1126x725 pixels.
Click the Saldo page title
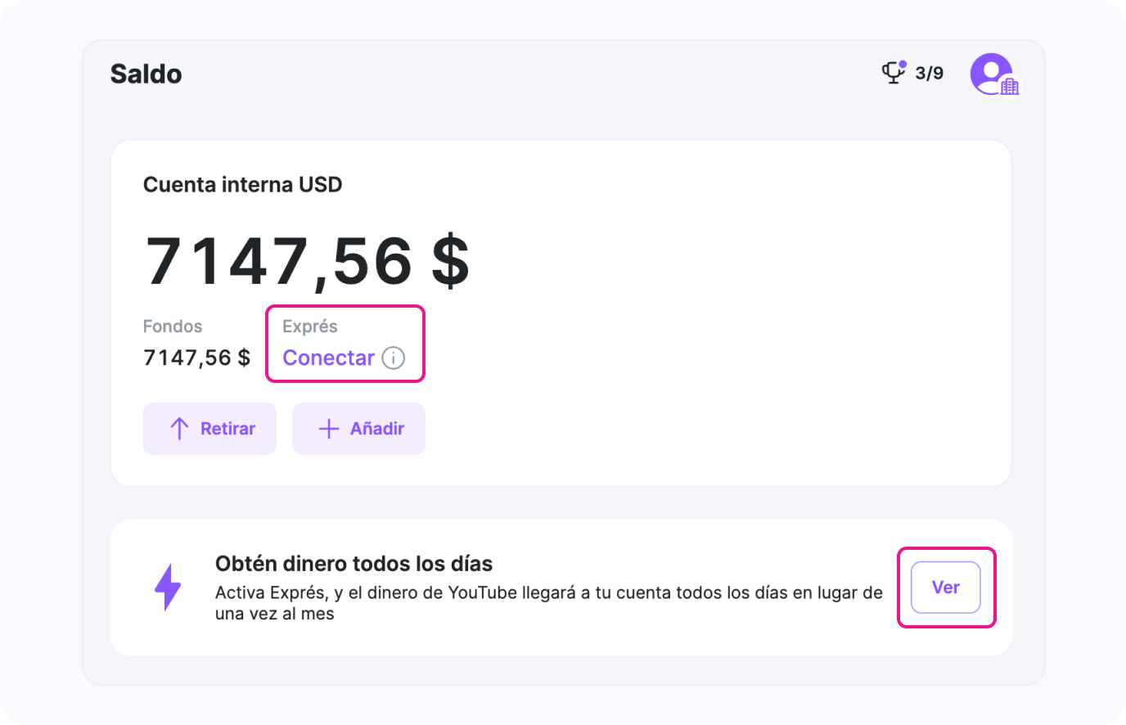point(146,74)
